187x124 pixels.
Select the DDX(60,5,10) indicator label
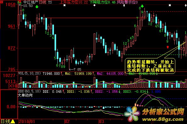[29, 91]
